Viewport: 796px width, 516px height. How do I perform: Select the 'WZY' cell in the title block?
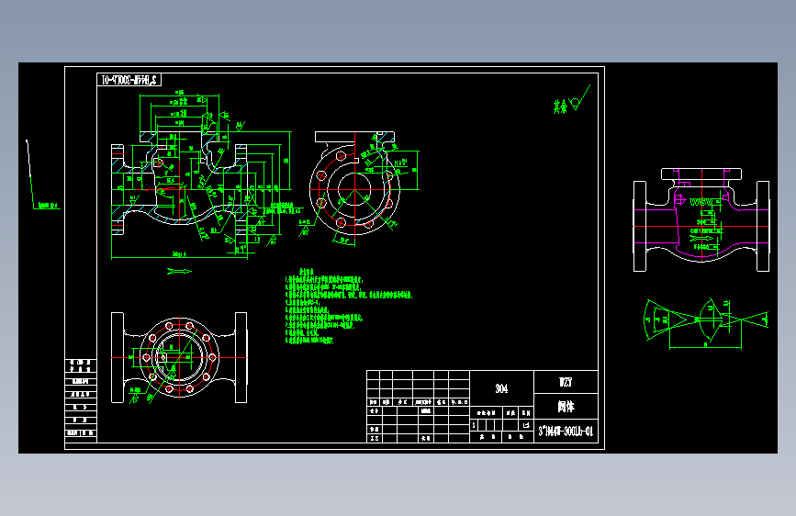point(566,382)
